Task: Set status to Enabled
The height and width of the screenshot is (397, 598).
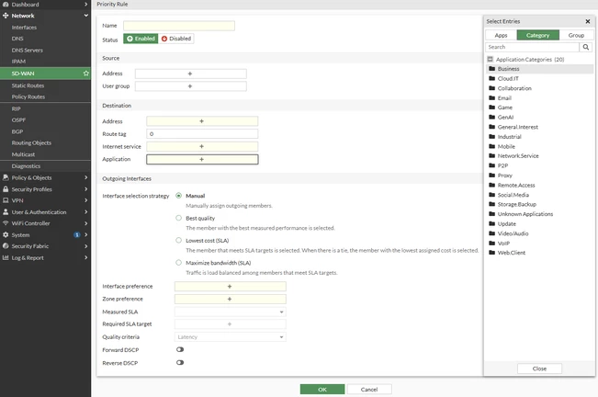Action: 141,39
